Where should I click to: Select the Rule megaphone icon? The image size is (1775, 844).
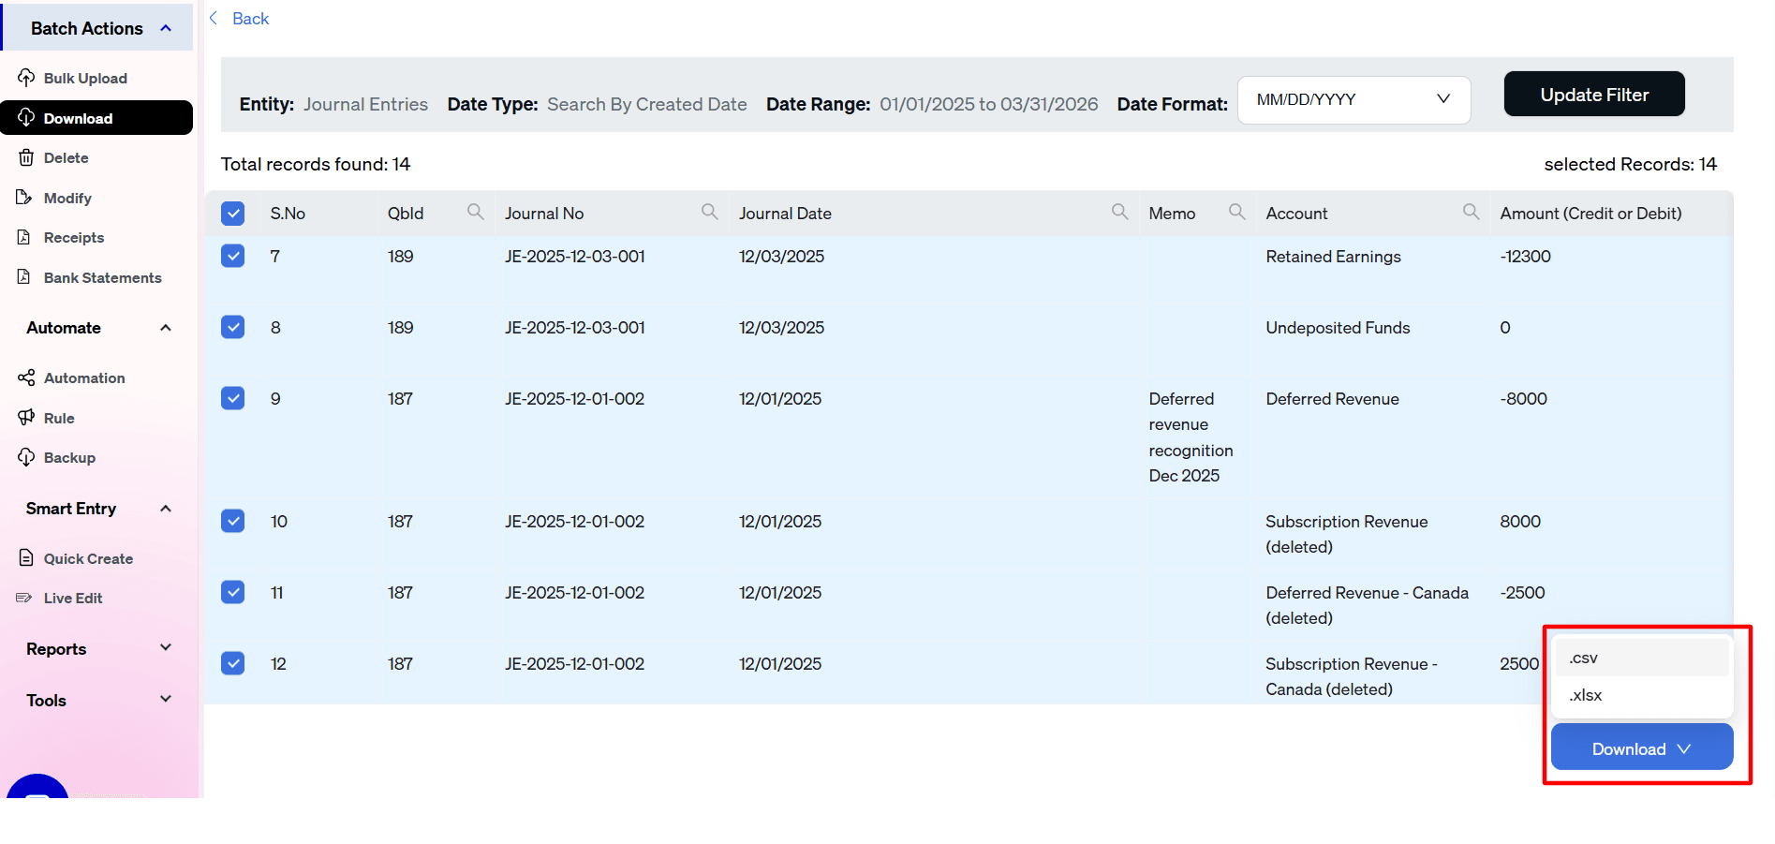[x=26, y=418]
